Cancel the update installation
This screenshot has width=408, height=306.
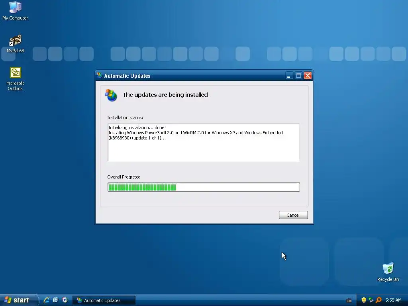click(293, 215)
